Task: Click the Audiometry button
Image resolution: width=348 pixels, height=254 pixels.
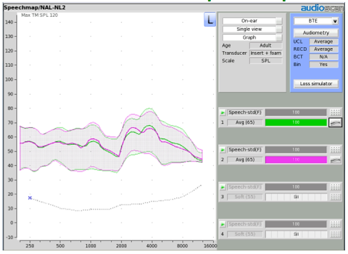Action: (316, 33)
